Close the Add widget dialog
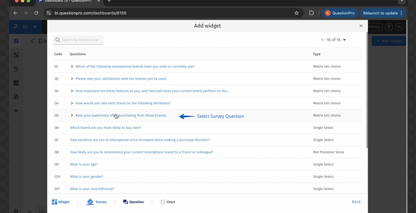The height and width of the screenshot is (213, 416). tap(361, 26)
